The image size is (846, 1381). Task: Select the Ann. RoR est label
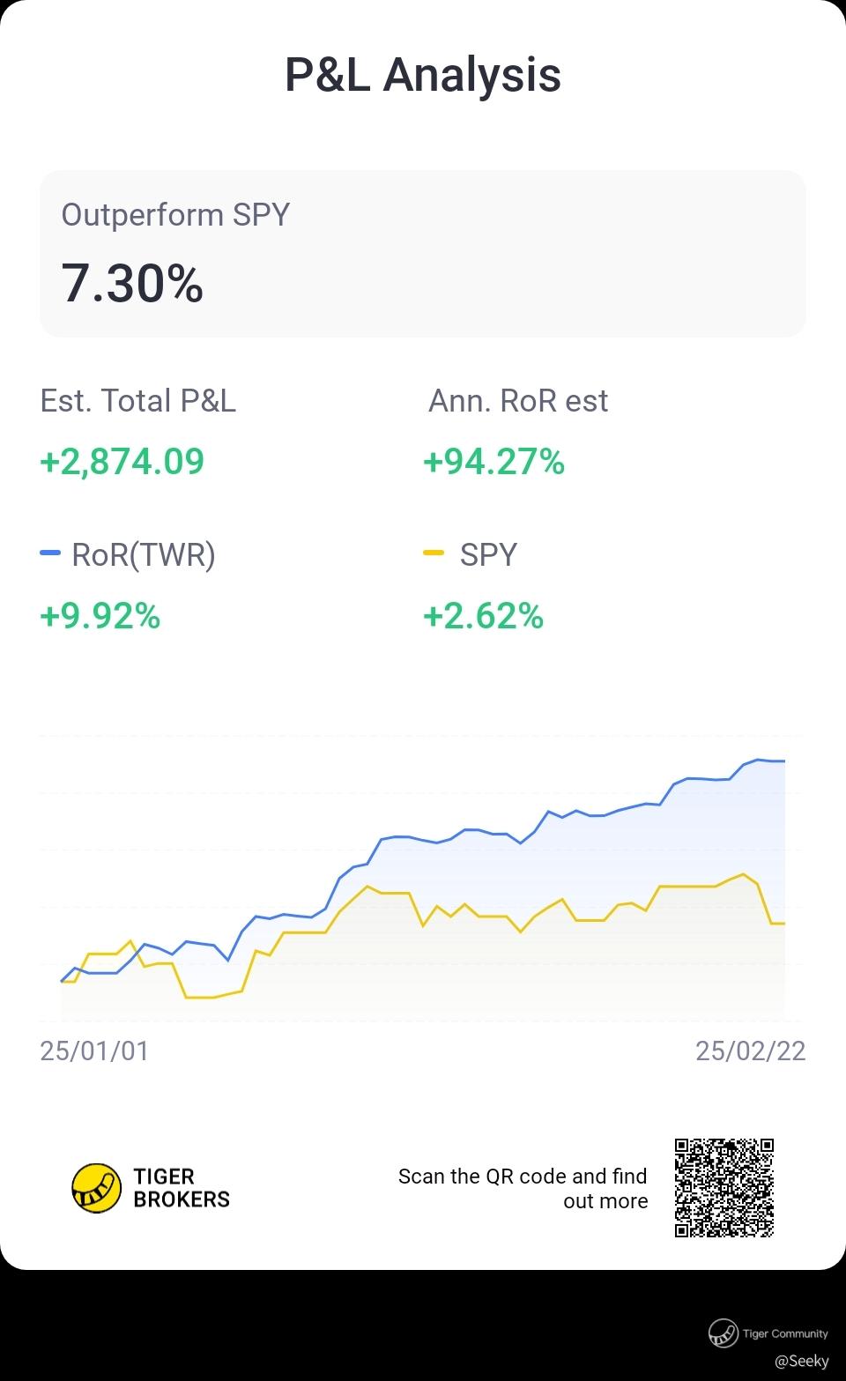tap(518, 401)
